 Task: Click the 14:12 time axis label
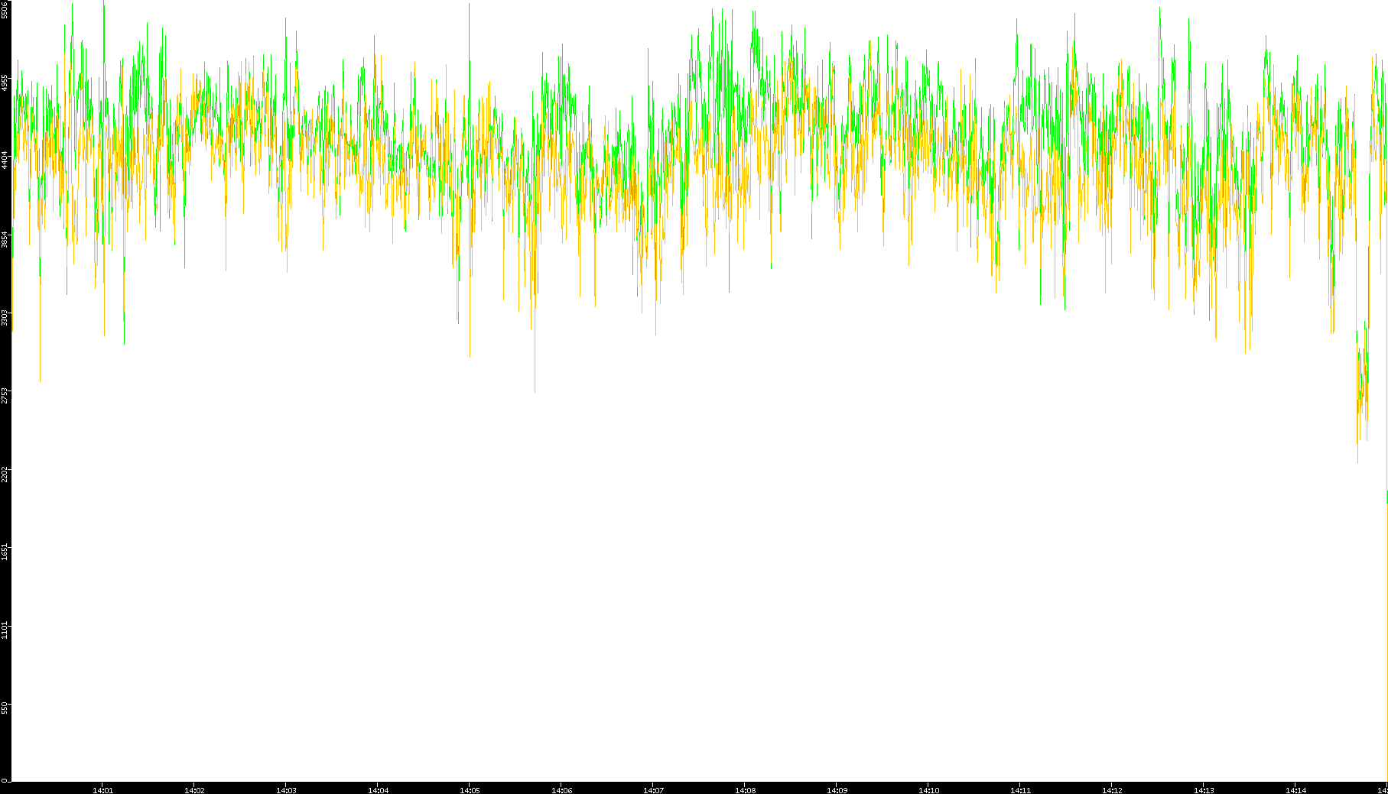coord(1112,790)
